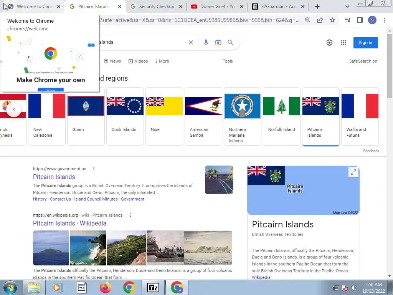The image size is (393, 295).
Task: Launch Firefox from the taskbar
Action: point(105,287)
